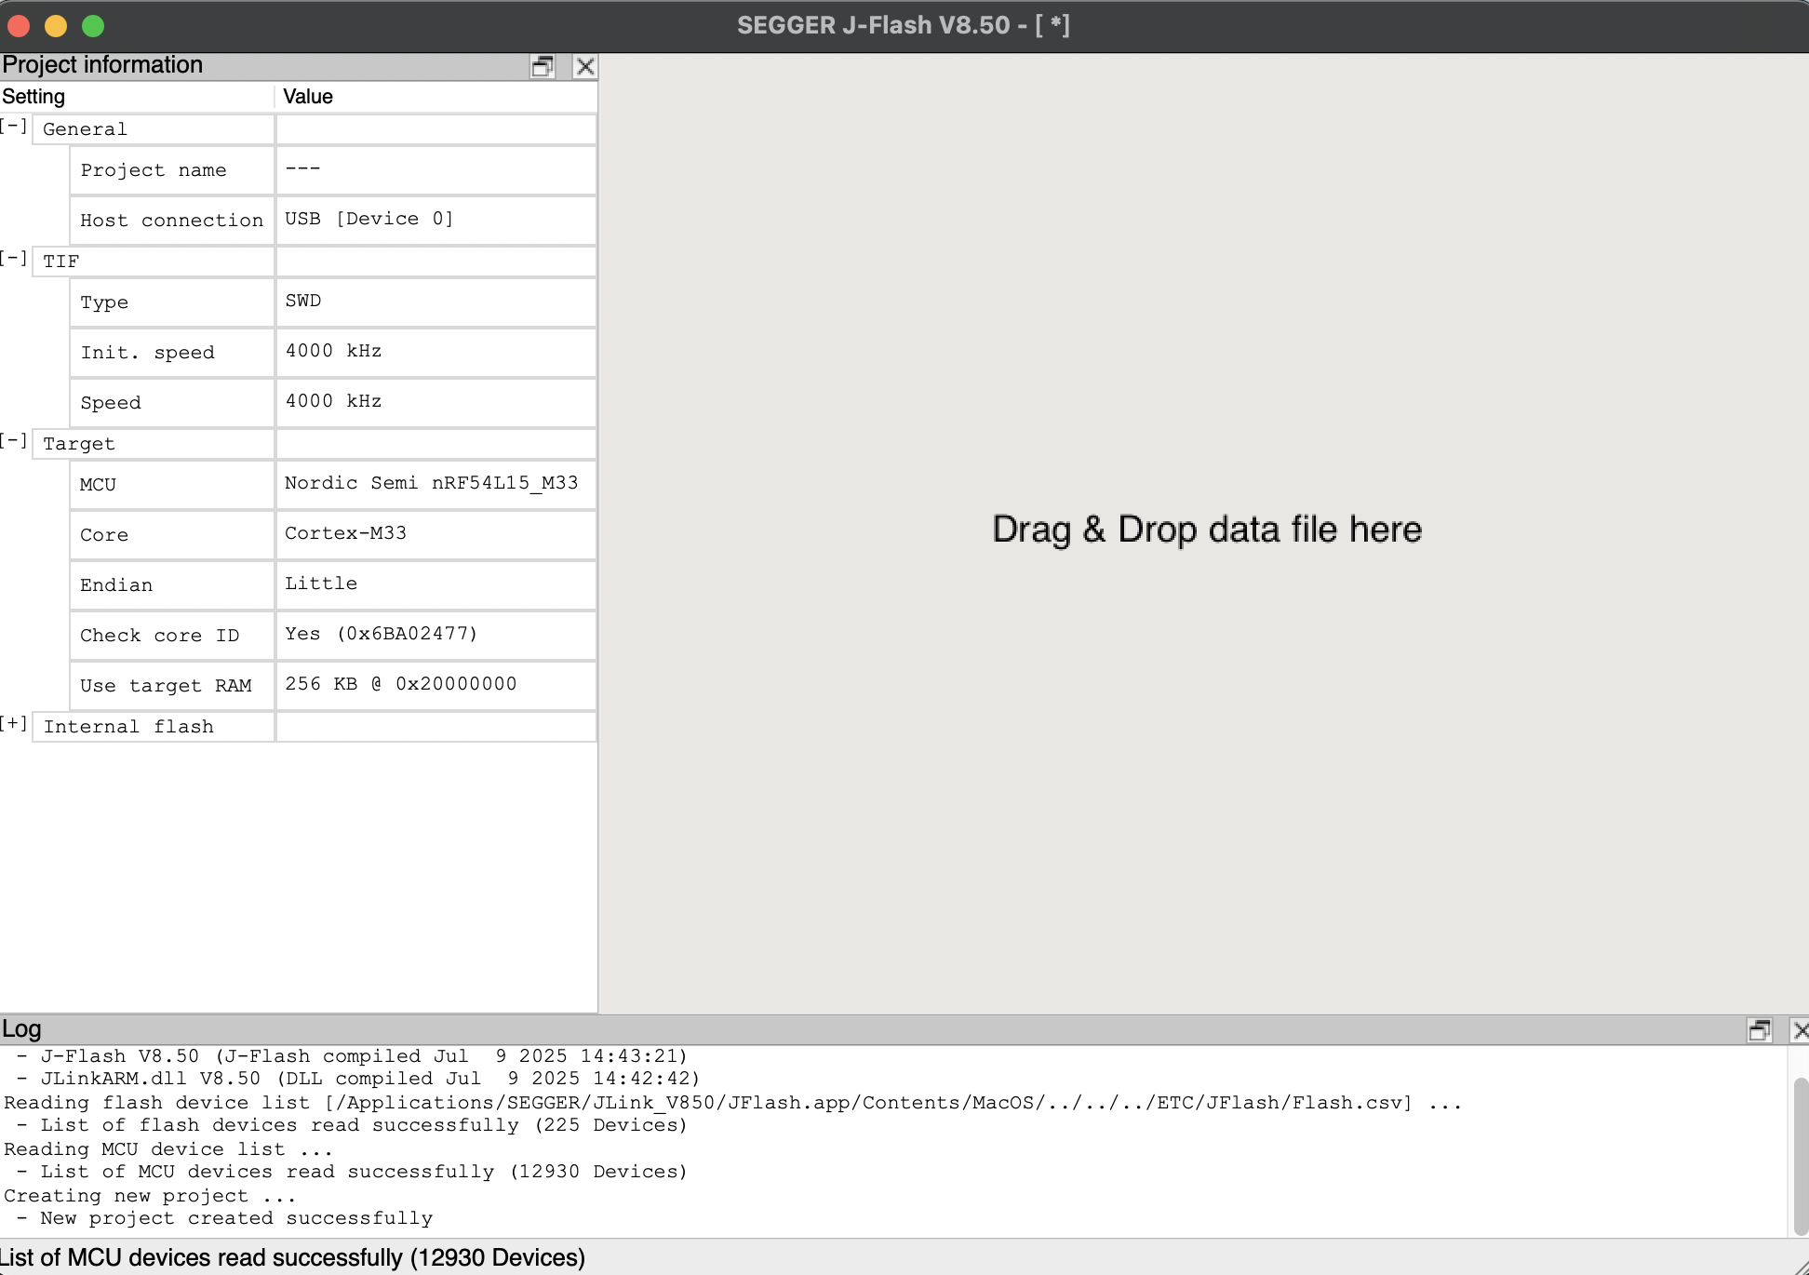
Task: Click the green zoom window button
Action: click(x=93, y=26)
